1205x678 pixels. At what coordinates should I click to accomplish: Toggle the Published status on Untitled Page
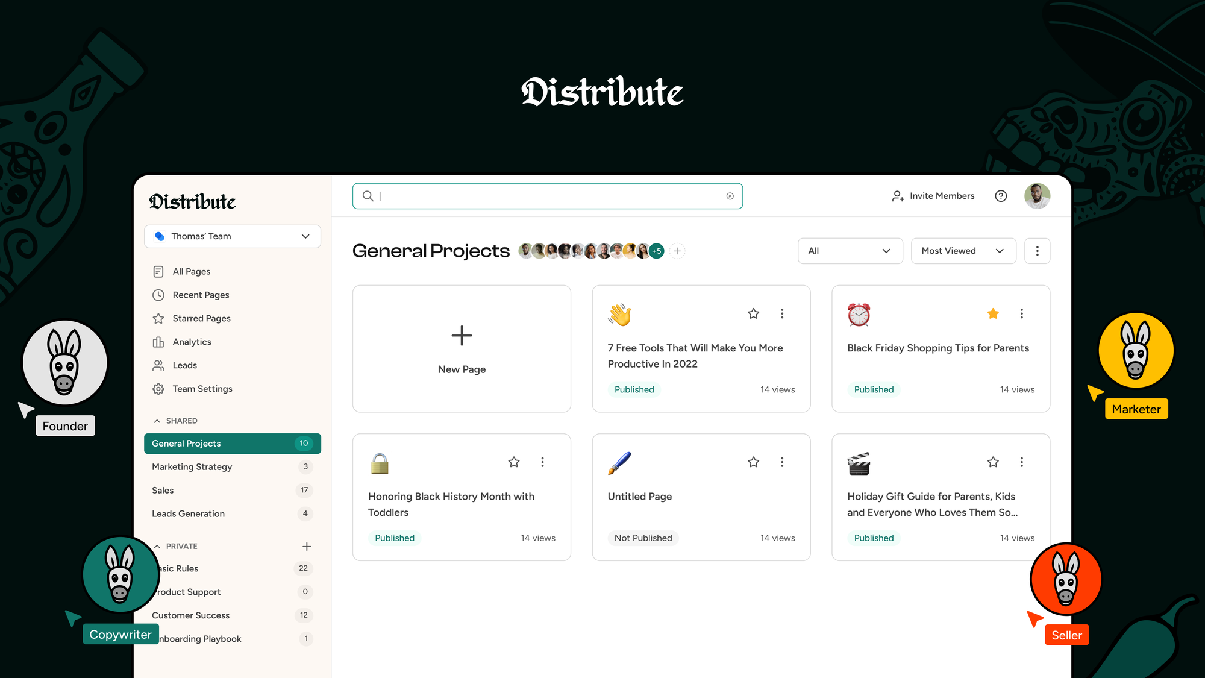point(643,538)
